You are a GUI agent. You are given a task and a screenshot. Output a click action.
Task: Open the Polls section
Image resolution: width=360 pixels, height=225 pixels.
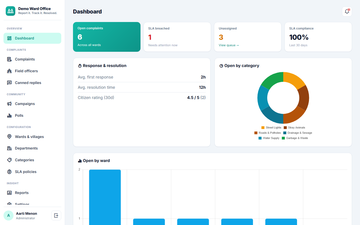pos(32,115)
